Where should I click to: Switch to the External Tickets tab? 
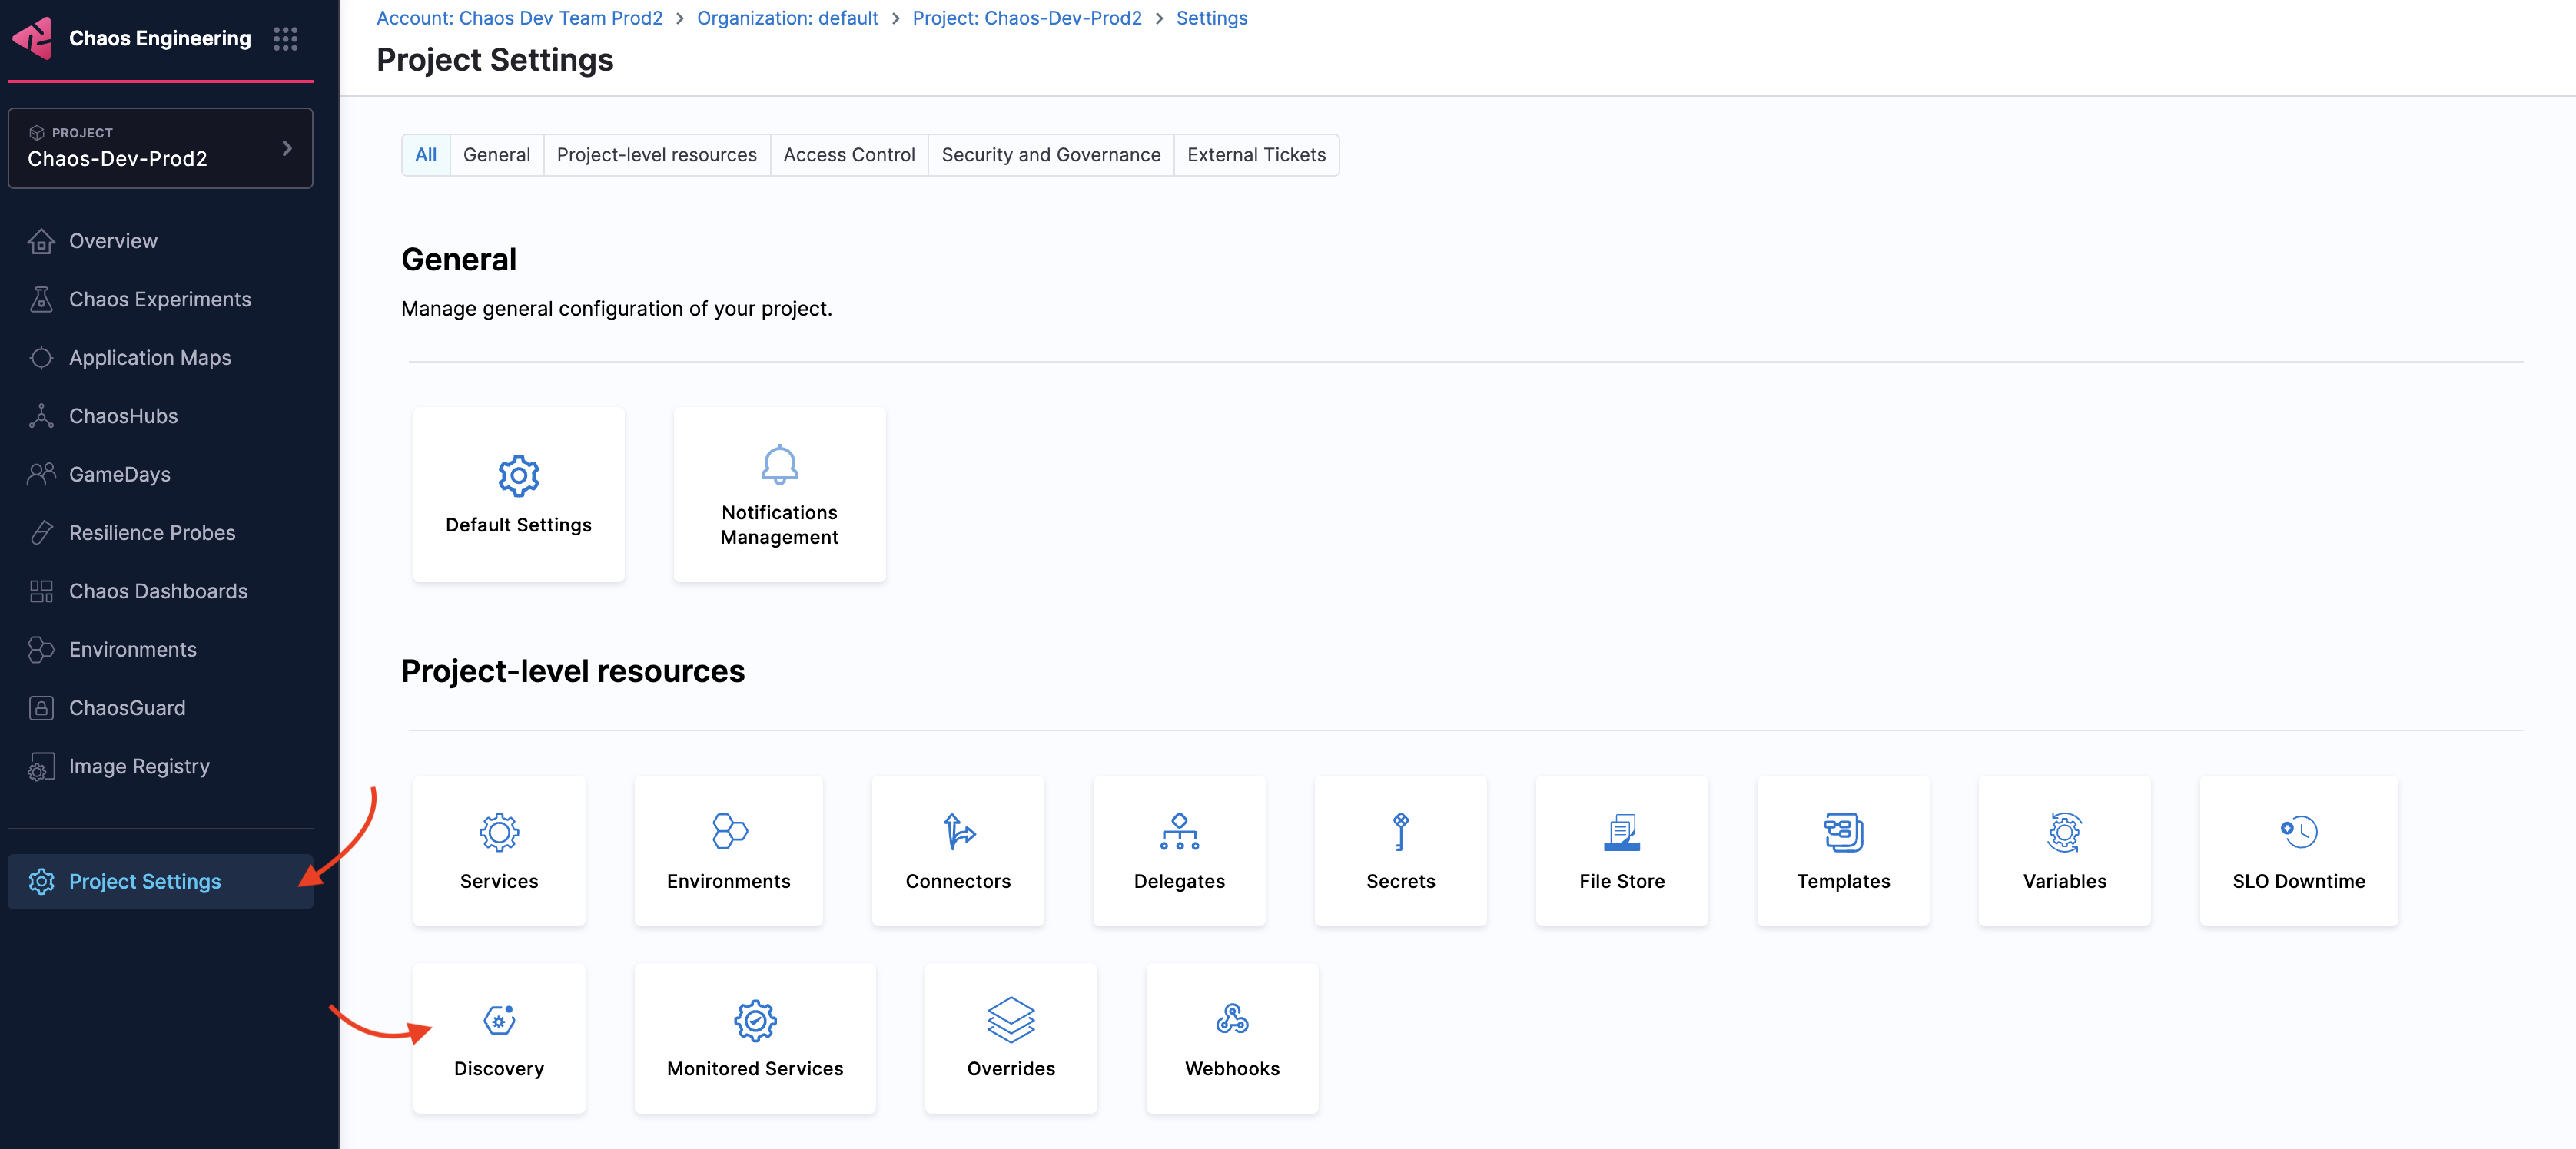click(1255, 155)
